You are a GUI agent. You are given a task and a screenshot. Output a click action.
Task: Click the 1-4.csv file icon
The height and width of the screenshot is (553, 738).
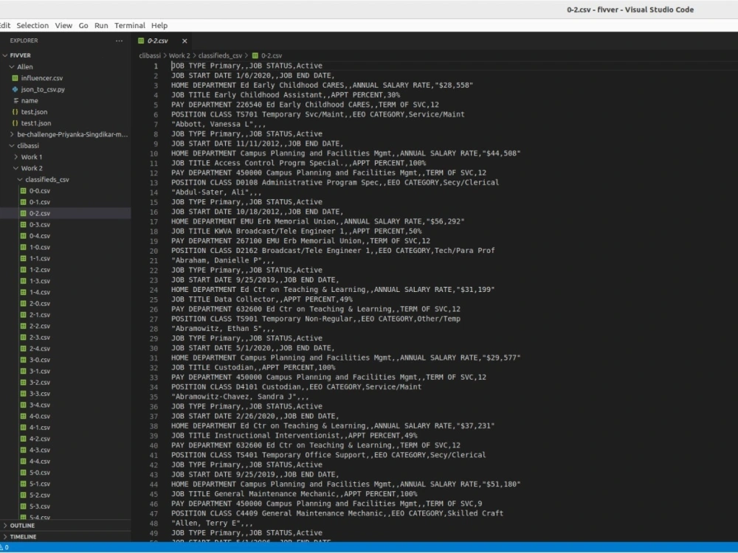point(23,293)
